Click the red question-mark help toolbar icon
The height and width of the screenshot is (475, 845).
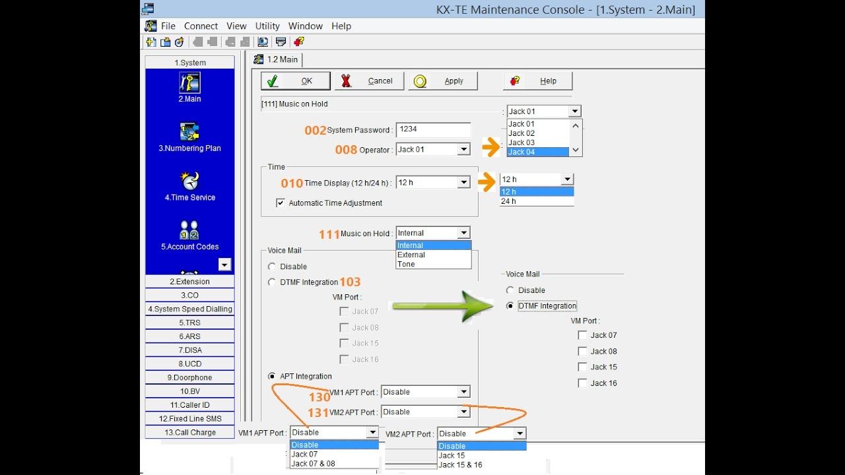299,42
